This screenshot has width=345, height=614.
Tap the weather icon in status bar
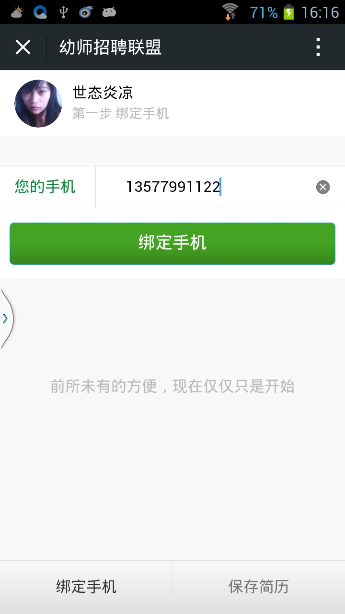(17, 12)
